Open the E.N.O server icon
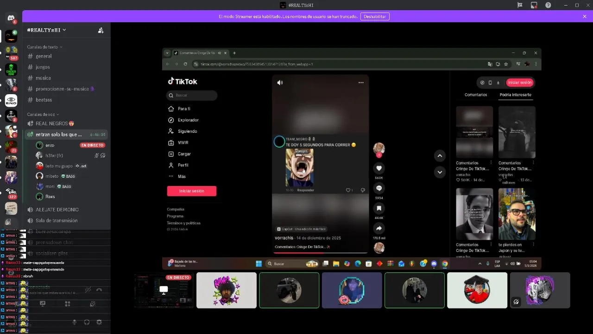Viewport: 593px width, 334px height. (11, 101)
